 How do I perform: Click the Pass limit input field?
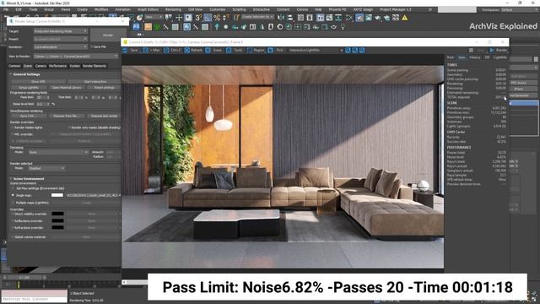pos(41,98)
